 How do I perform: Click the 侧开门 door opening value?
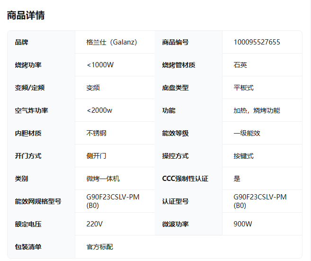pos(97,156)
